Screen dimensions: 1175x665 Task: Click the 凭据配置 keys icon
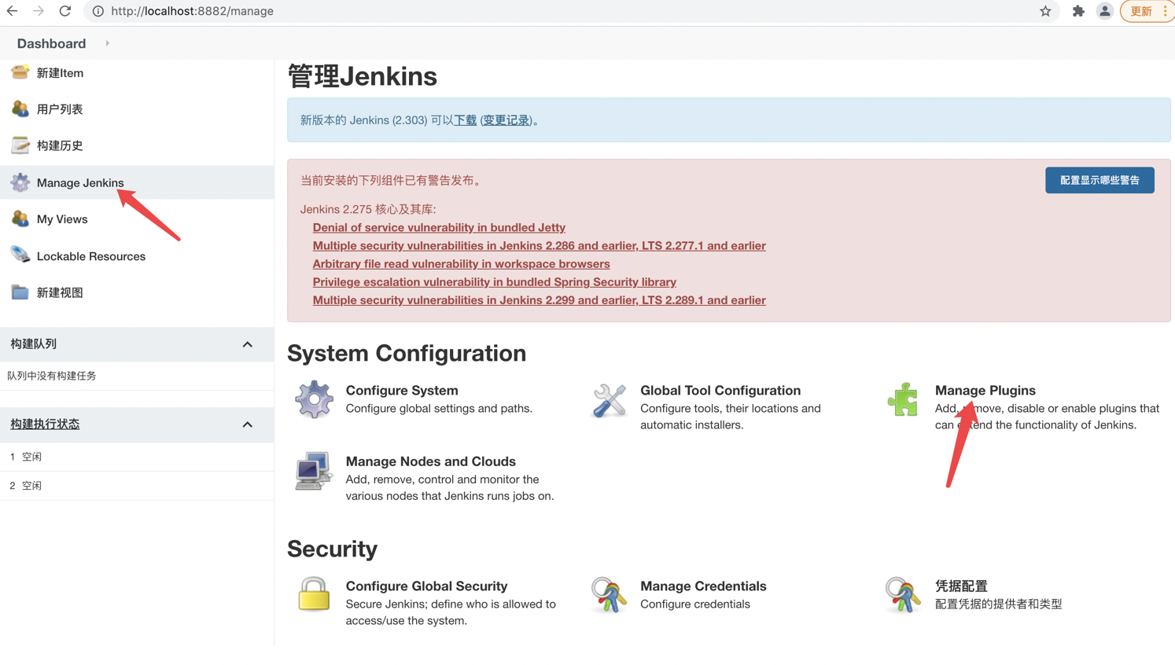tap(903, 595)
